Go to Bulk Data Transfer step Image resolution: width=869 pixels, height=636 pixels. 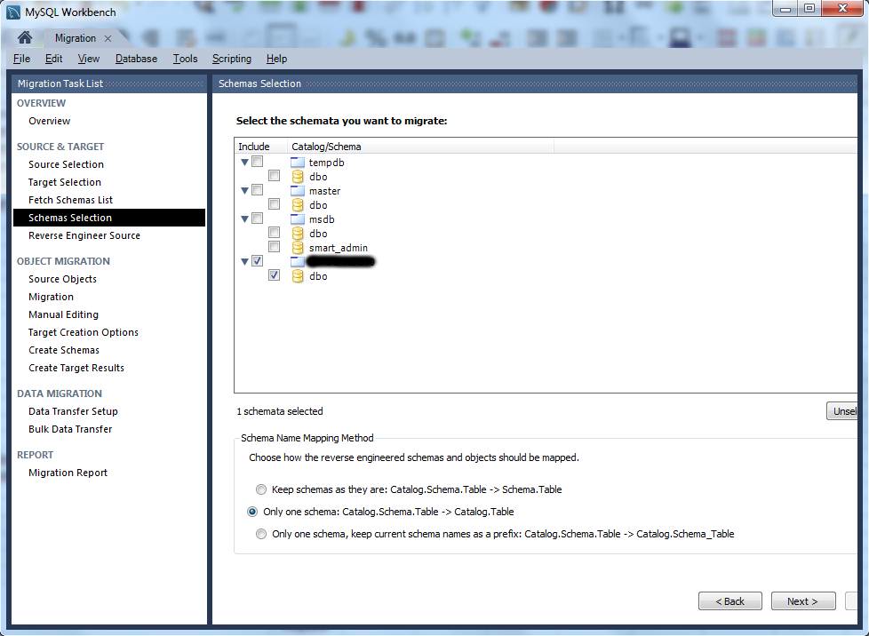(70, 429)
